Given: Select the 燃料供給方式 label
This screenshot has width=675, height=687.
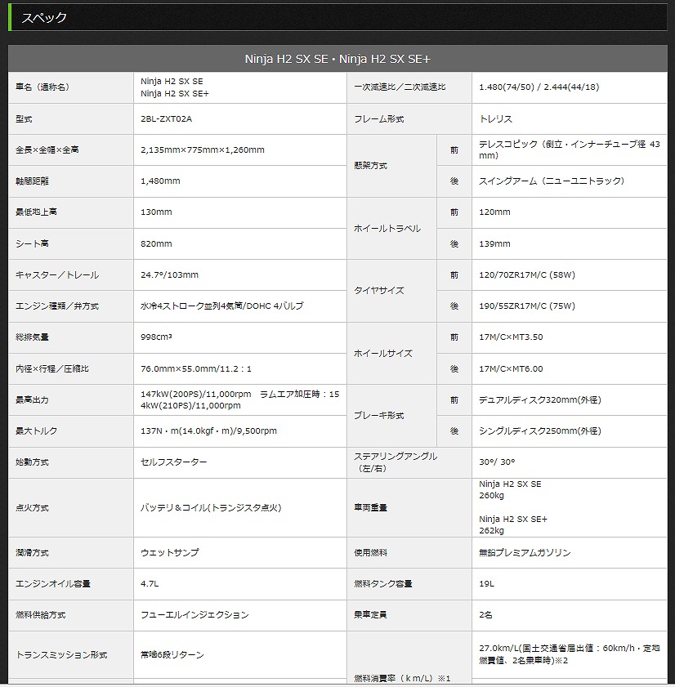Looking at the screenshot, I should (x=40, y=615).
